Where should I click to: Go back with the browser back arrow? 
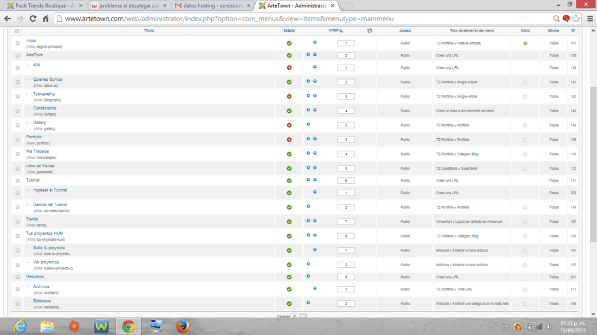pos(8,18)
